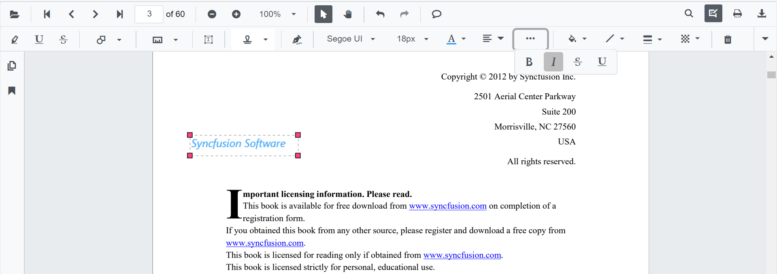
Task: Download the PDF file
Action: click(x=762, y=13)
